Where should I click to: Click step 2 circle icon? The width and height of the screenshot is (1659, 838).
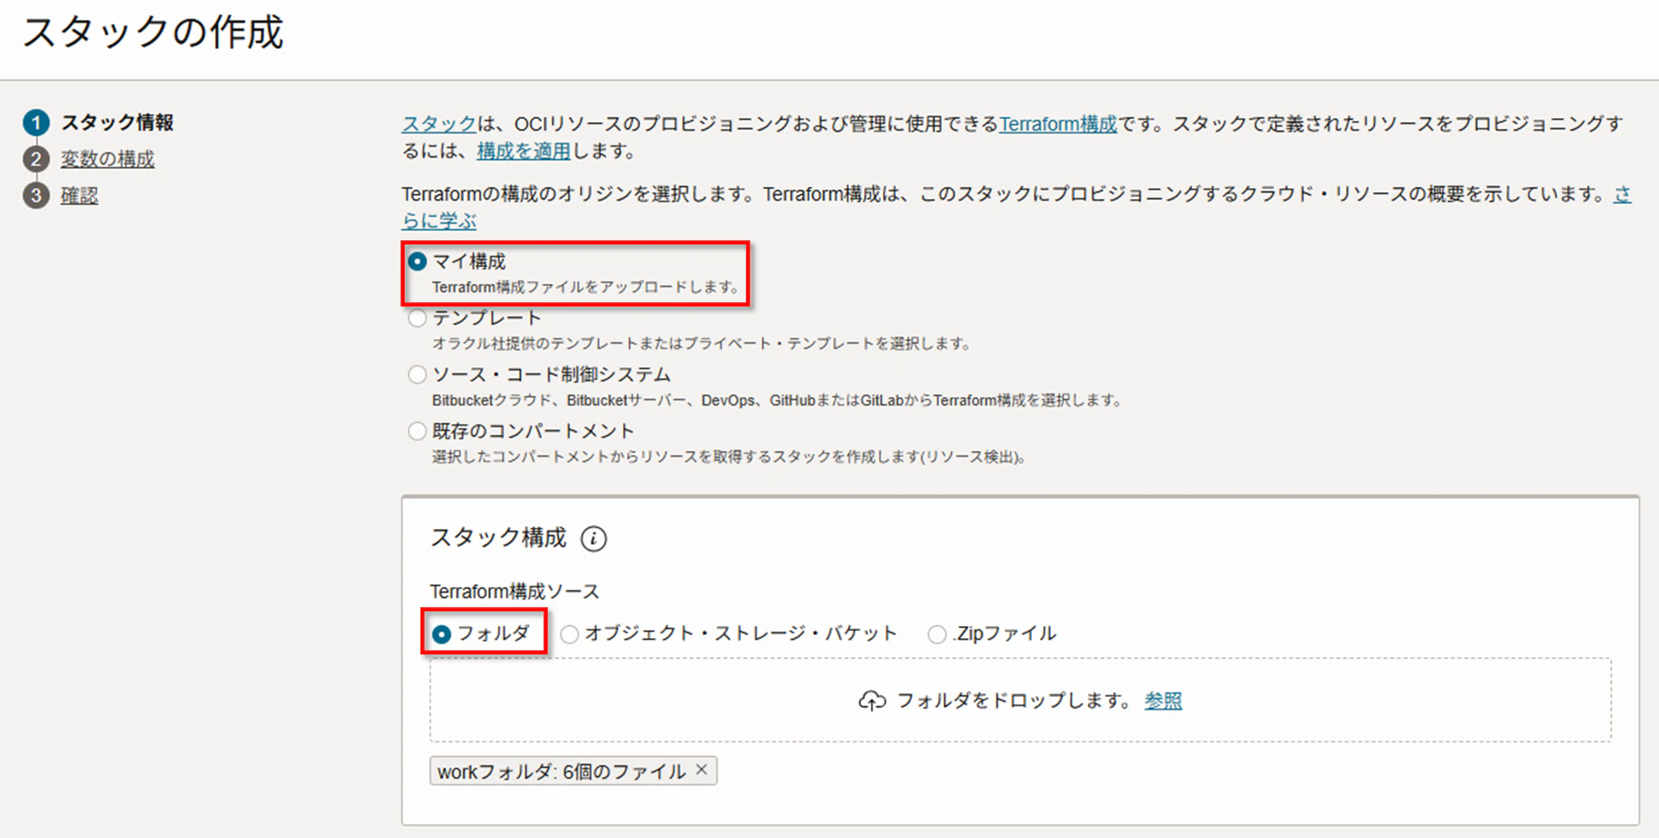click(x=35, y=159)
